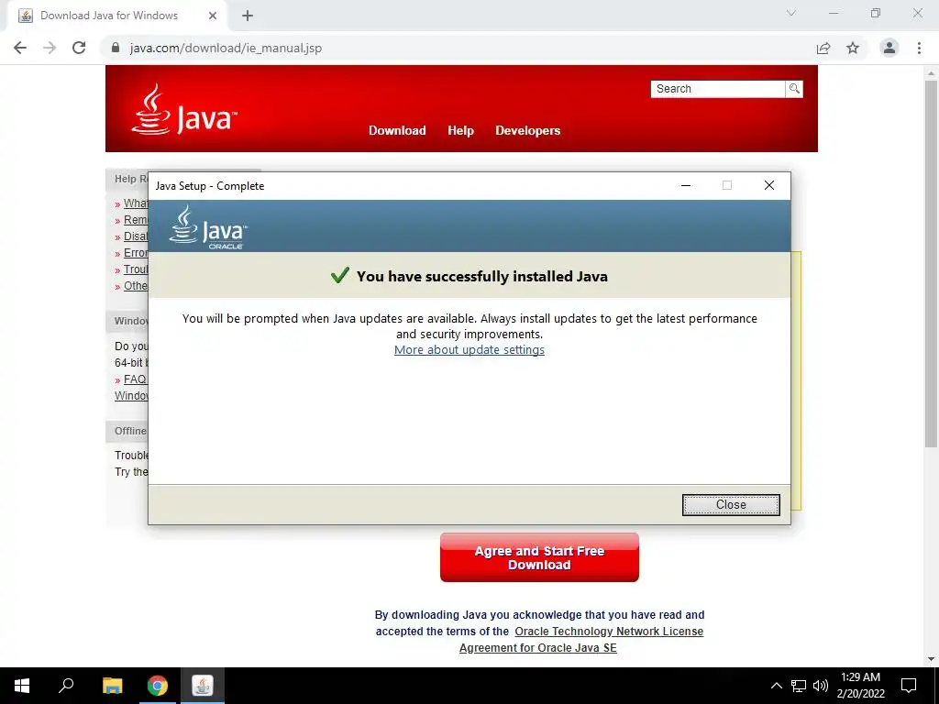939x704 pixels.
Task: Click Agree and Start Free Download
Action: [539, 557]
